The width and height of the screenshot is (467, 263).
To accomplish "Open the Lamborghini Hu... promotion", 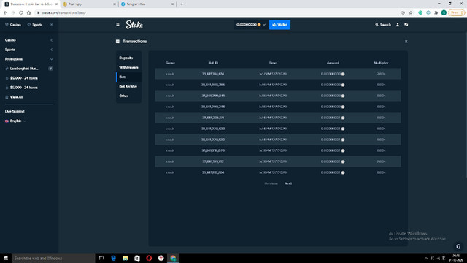I will 24,69.
